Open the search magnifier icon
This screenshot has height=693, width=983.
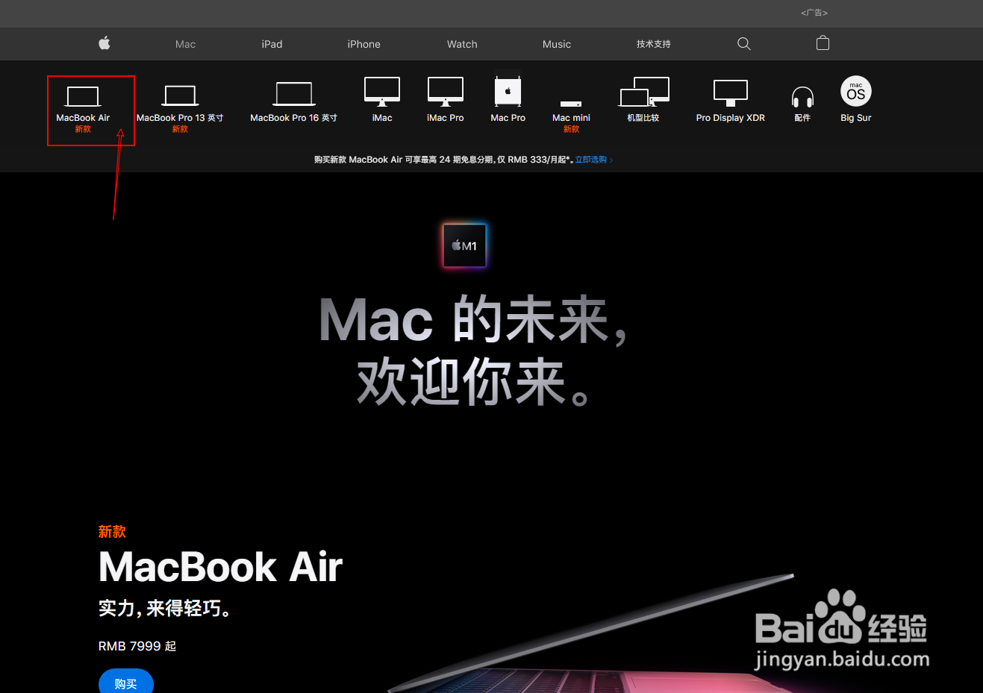click(743, 44)
